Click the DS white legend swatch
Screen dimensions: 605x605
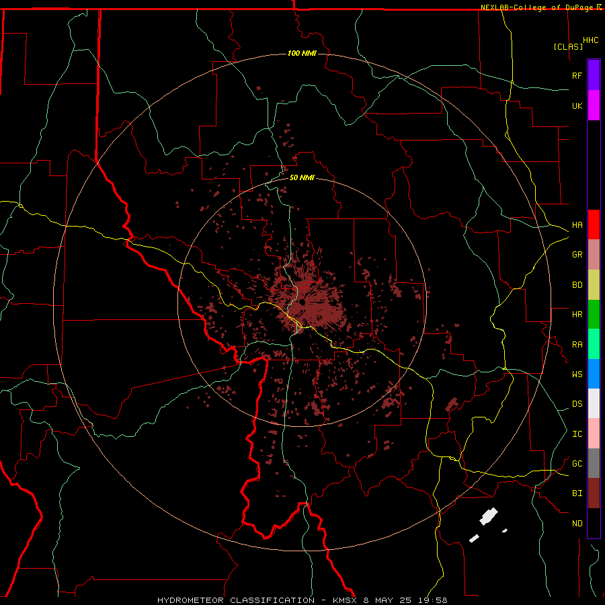click(x=594, y=403)
